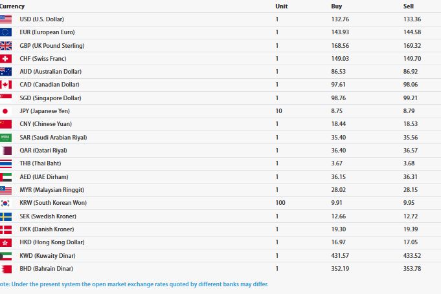Click the Buy column header
Viewport: 441px width, 294px height.
click(336, 6)
